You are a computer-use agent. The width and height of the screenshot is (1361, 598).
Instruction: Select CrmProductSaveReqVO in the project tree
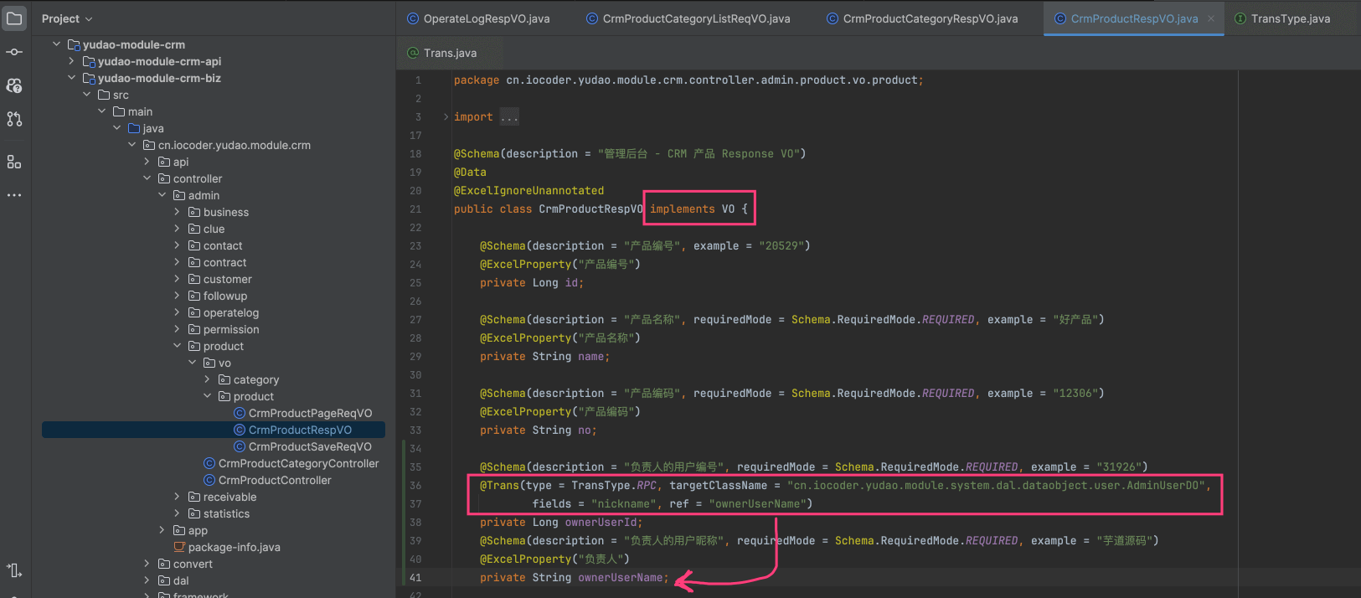click(309, 446)
